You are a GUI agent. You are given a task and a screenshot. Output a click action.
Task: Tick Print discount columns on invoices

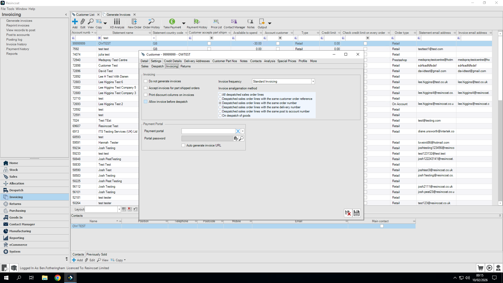coord(146,95)
